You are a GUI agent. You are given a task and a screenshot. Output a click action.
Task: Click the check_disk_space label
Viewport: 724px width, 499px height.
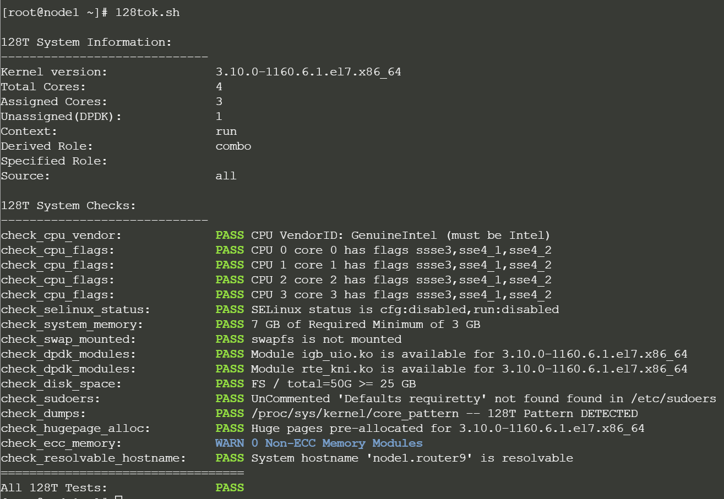[61, 383]
